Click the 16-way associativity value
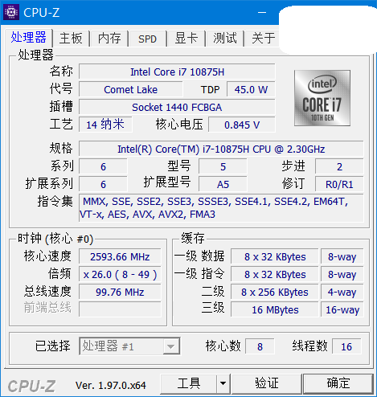The height and width of the screenshot is (397, 377). click(342, 309)
